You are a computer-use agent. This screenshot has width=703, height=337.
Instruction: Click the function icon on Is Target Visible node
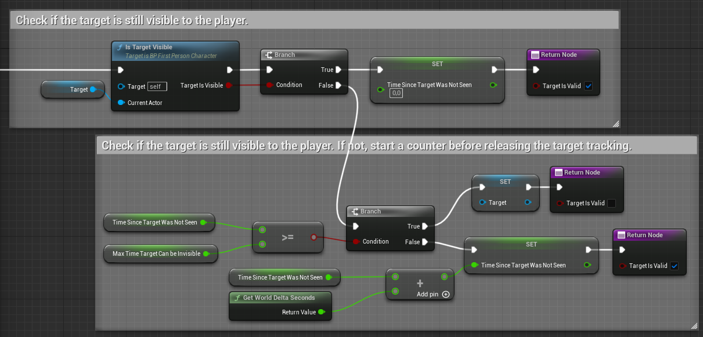(120, 48)
